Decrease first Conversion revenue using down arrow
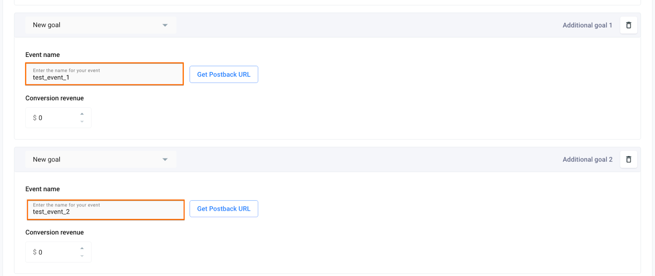 [x=82, y=122]
